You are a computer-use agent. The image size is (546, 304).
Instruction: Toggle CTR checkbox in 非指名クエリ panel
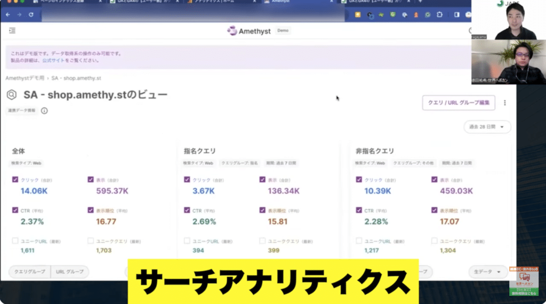359,210
